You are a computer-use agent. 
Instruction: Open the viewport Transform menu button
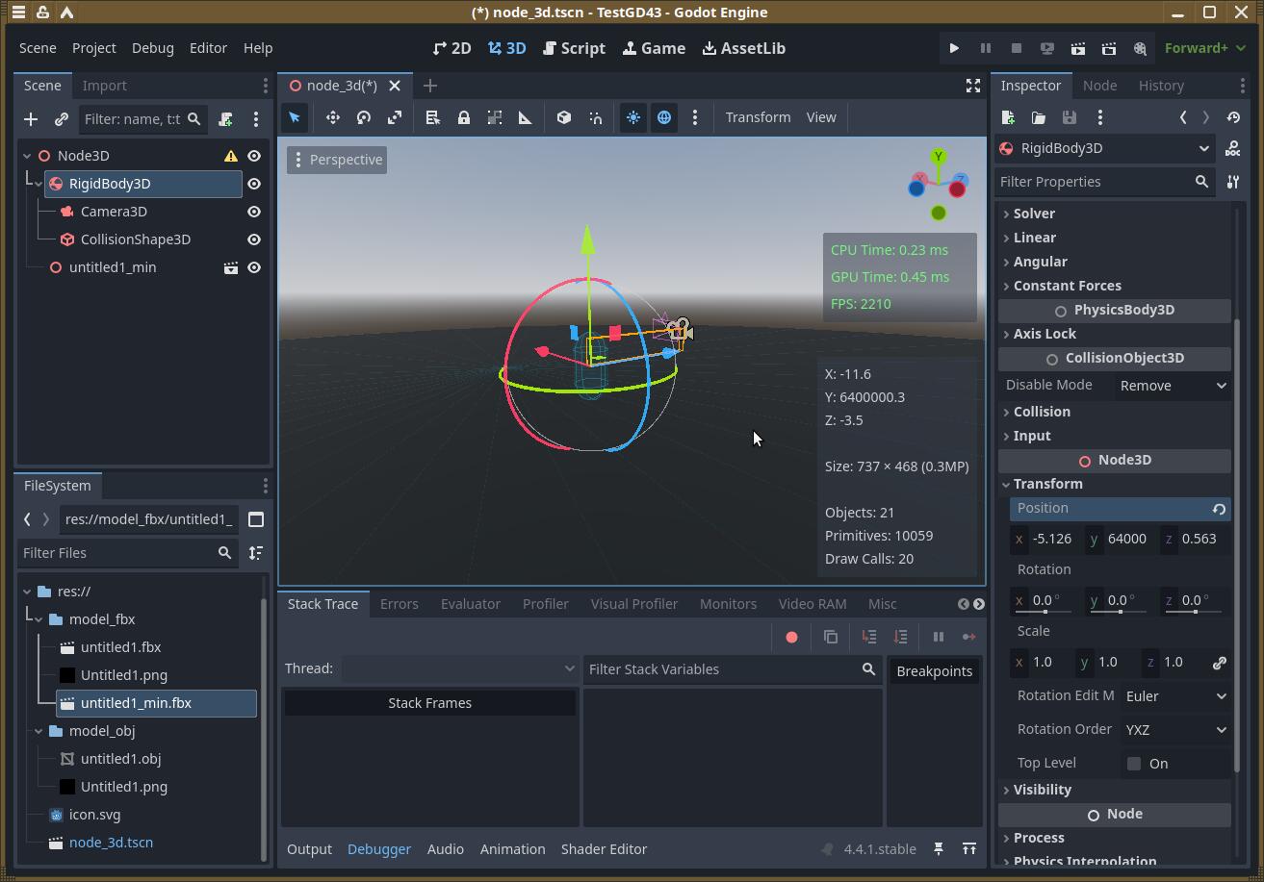(x=758, y=117)
